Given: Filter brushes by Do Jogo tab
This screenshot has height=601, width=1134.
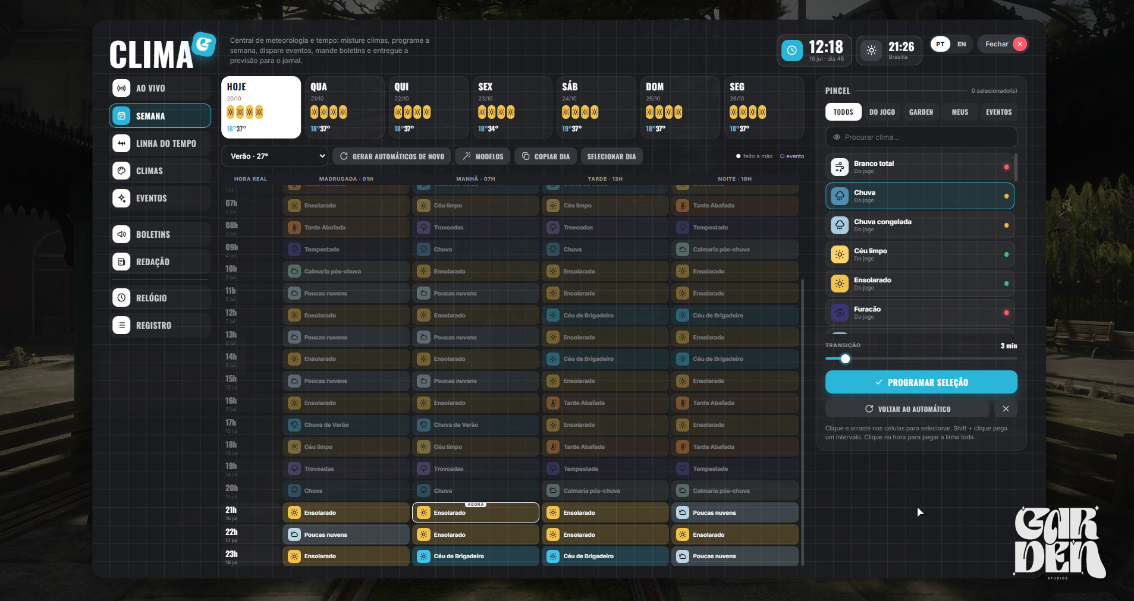Looking at the screenshot, I should pyautogui.click(x=882, y=112).
